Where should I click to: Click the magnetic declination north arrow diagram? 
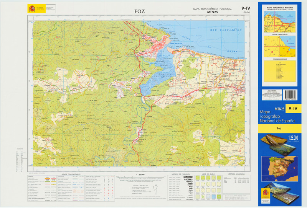point(156,189)
